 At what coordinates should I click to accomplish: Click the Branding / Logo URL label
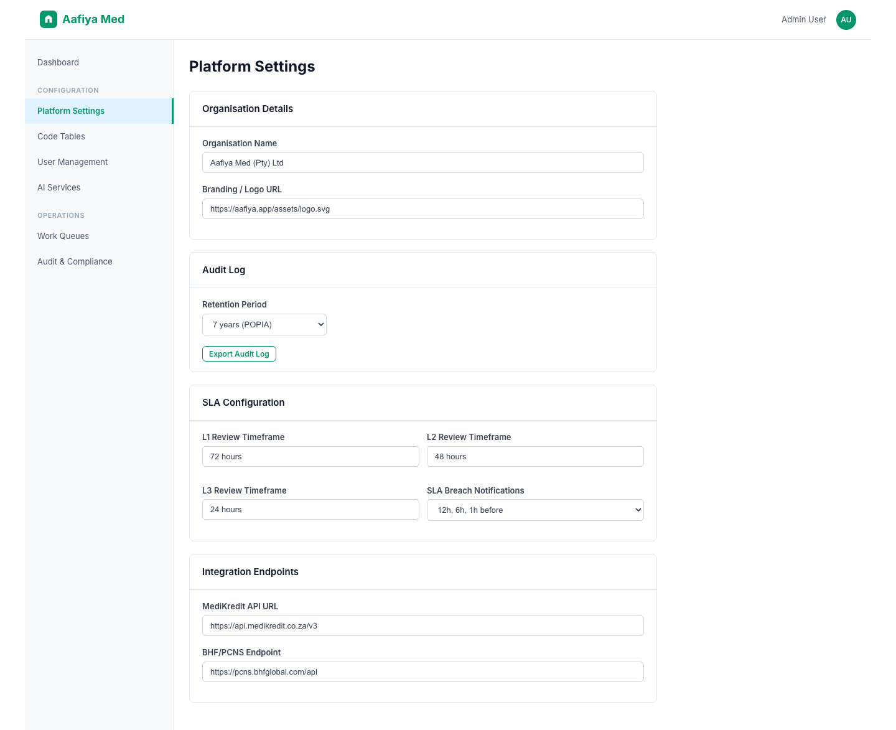tap(242, 189)
